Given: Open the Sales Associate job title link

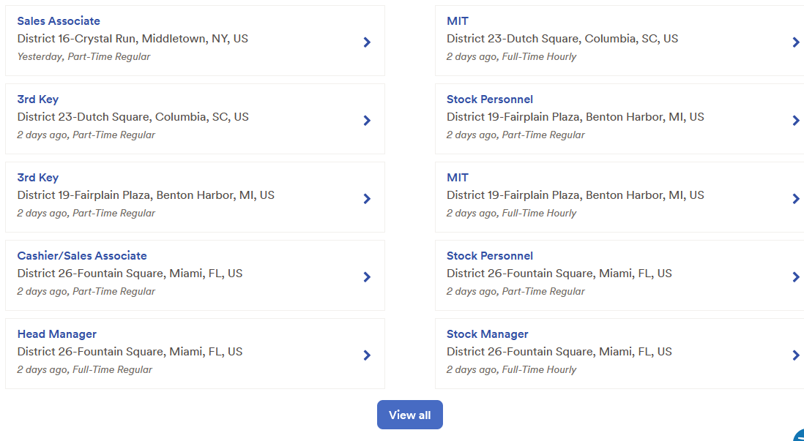Looking at the screenshot, I should click(x=59, y=21).
